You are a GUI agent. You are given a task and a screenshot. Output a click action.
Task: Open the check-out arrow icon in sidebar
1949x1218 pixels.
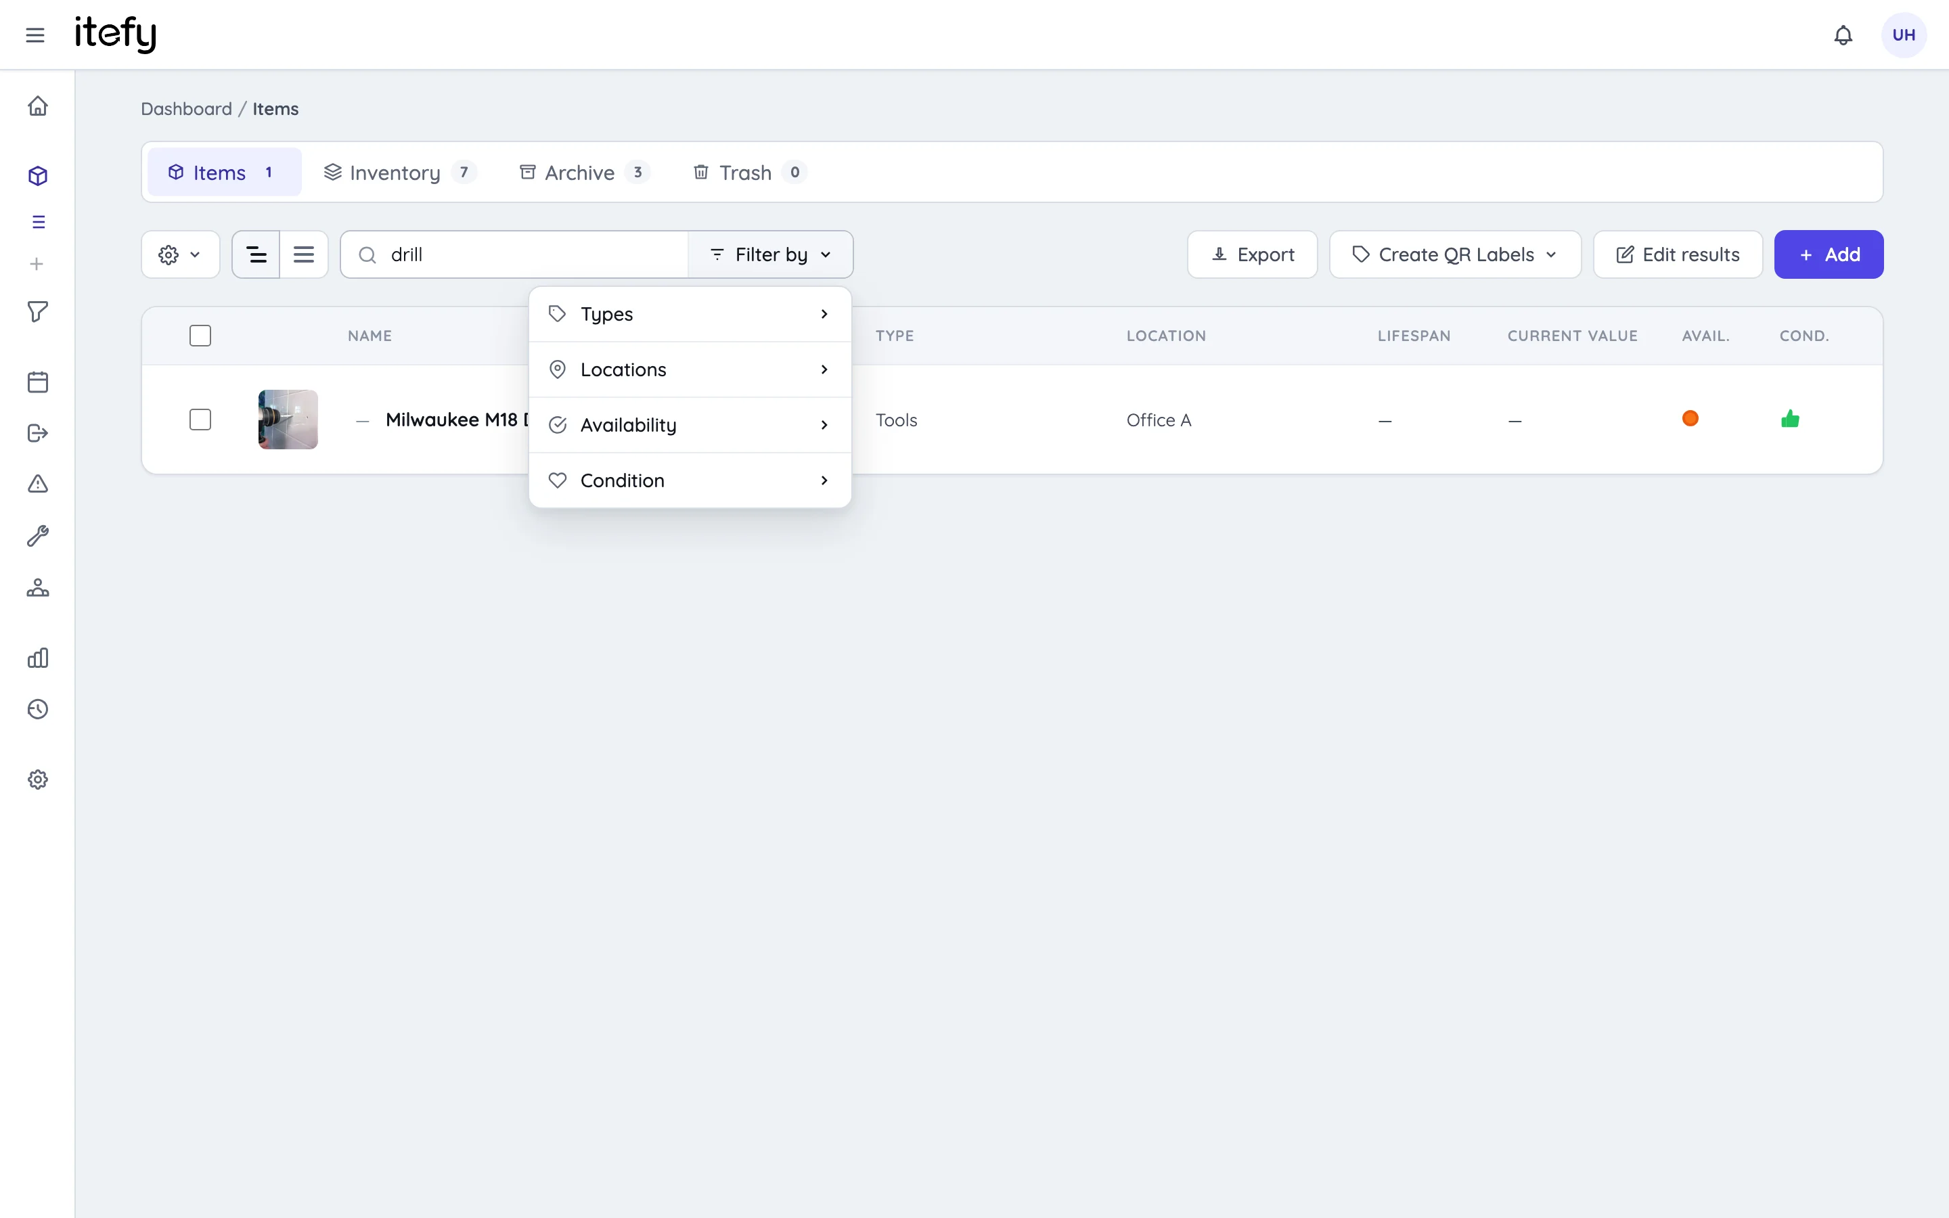click(38, 433)
